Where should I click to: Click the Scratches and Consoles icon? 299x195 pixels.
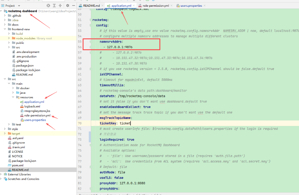click(x=5, y=179)
